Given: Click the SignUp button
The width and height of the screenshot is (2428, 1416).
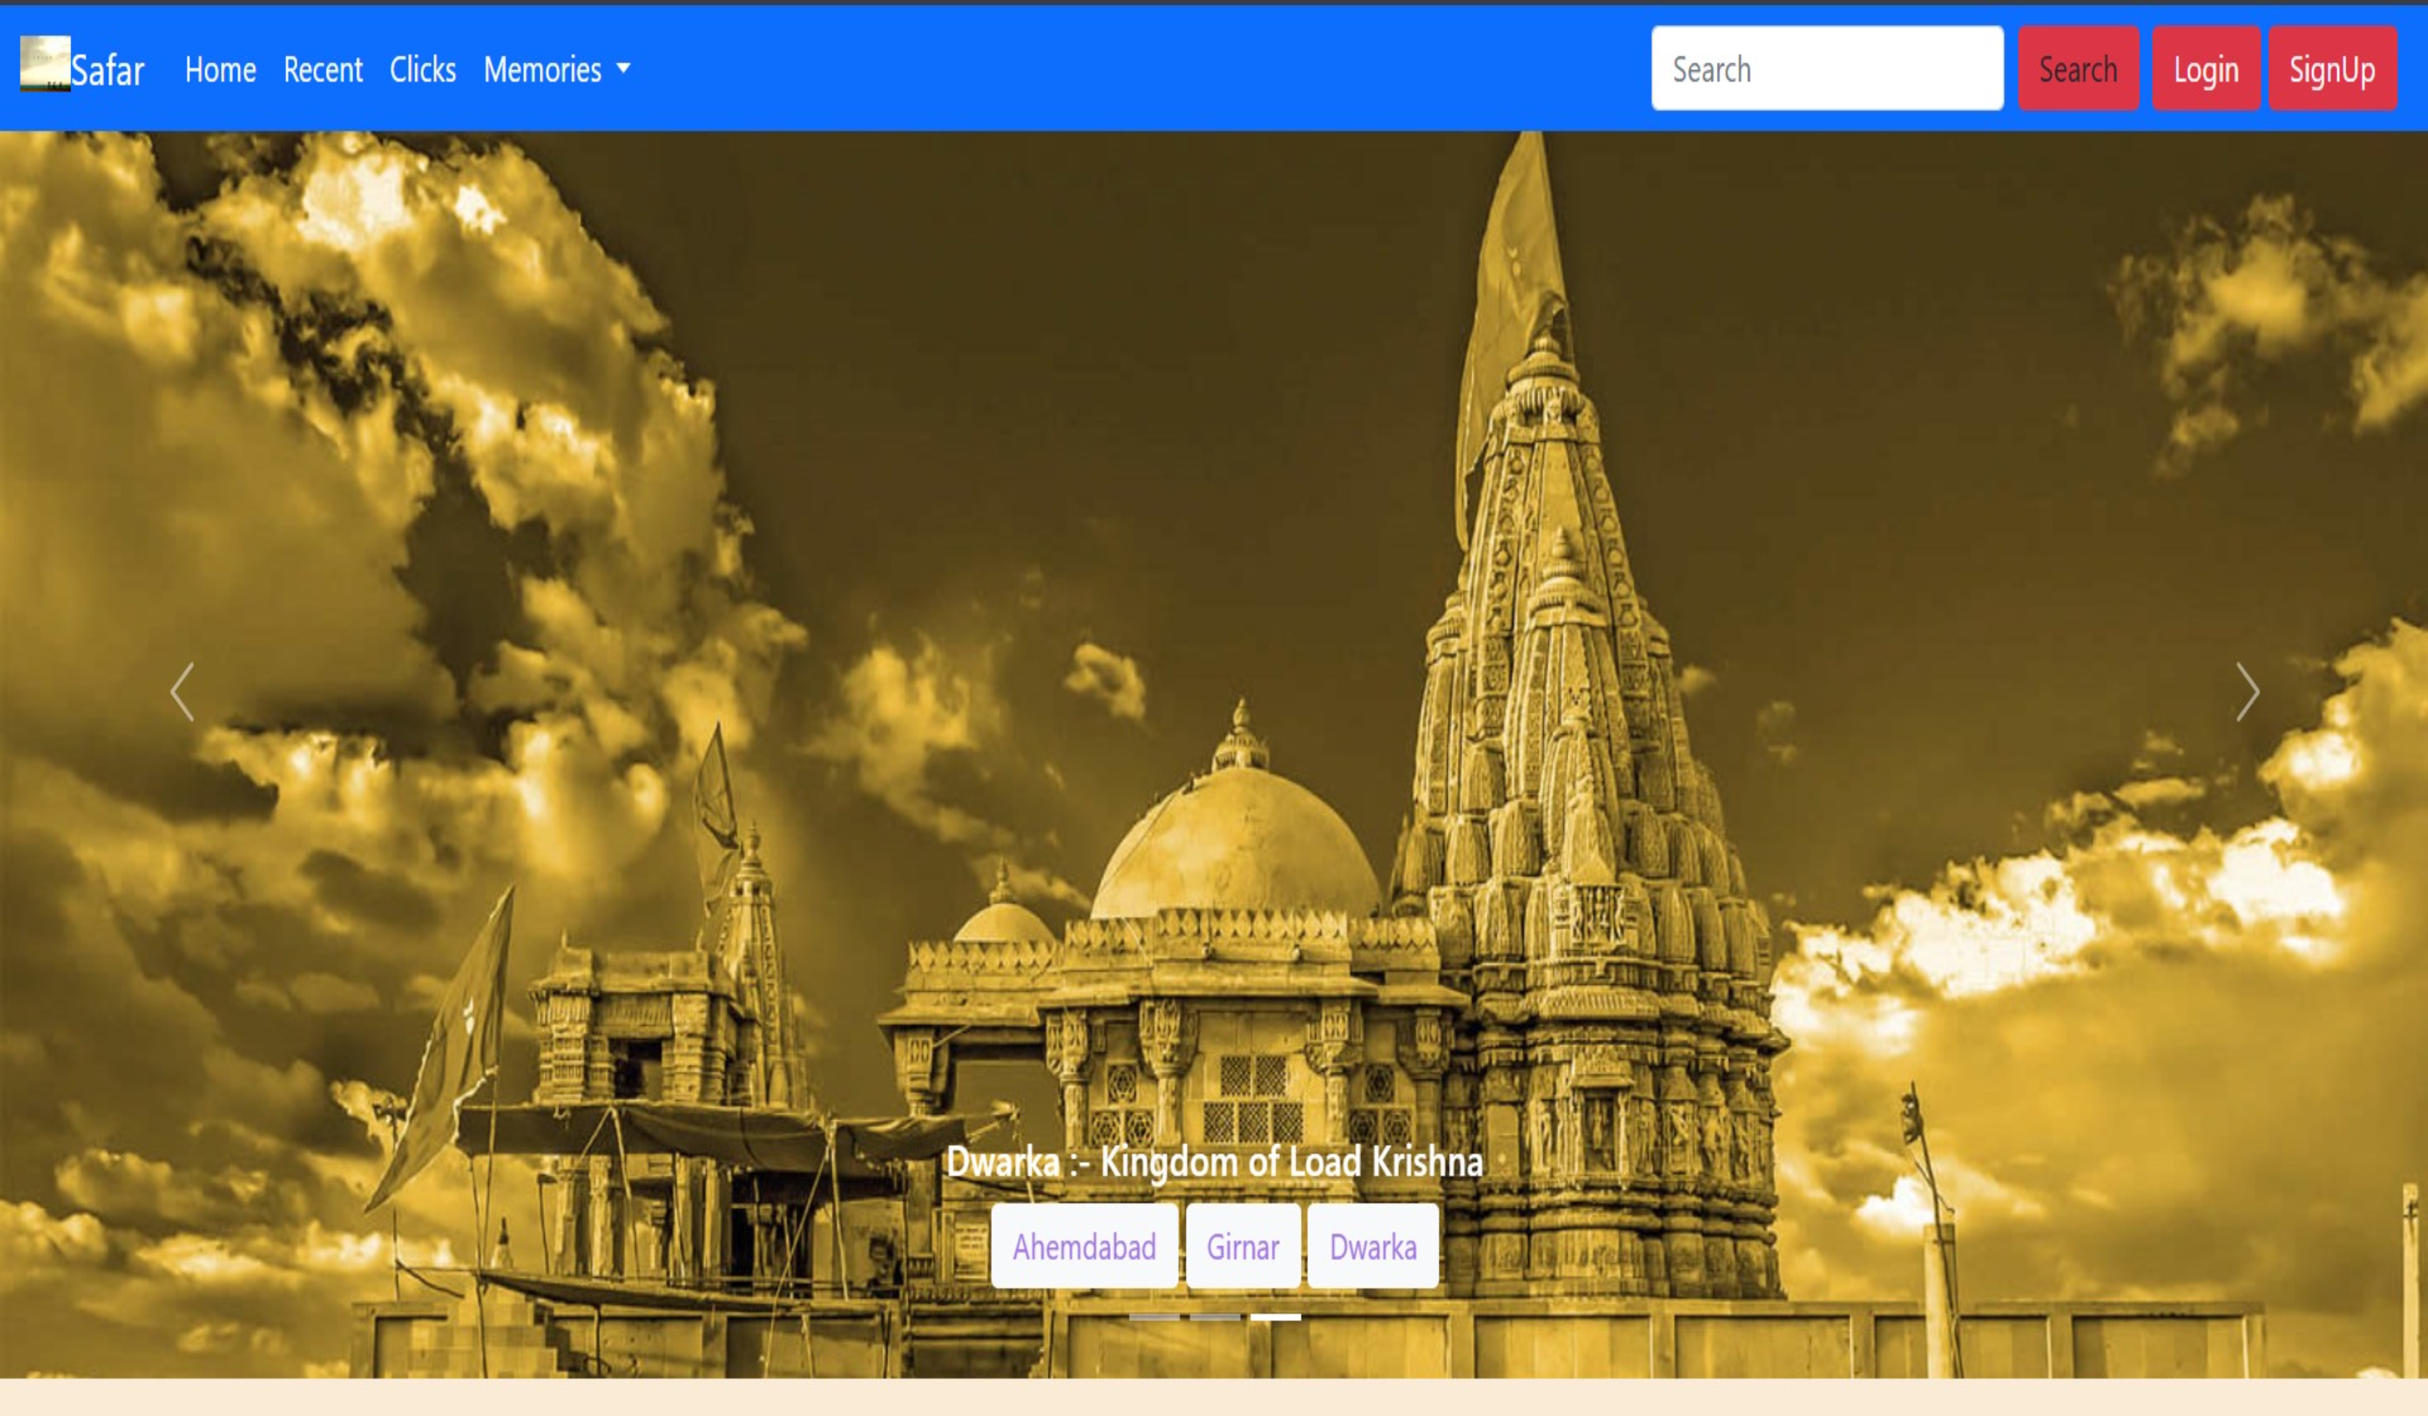Looking at the screenshot, I should tap(2332, 68).
